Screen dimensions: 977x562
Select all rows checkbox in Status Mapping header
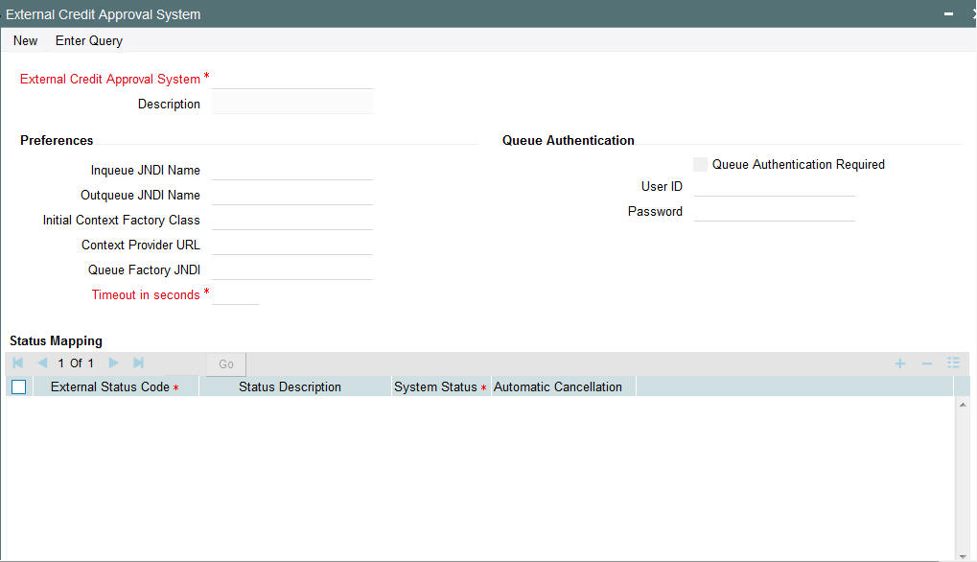click(x=18, y=386)
